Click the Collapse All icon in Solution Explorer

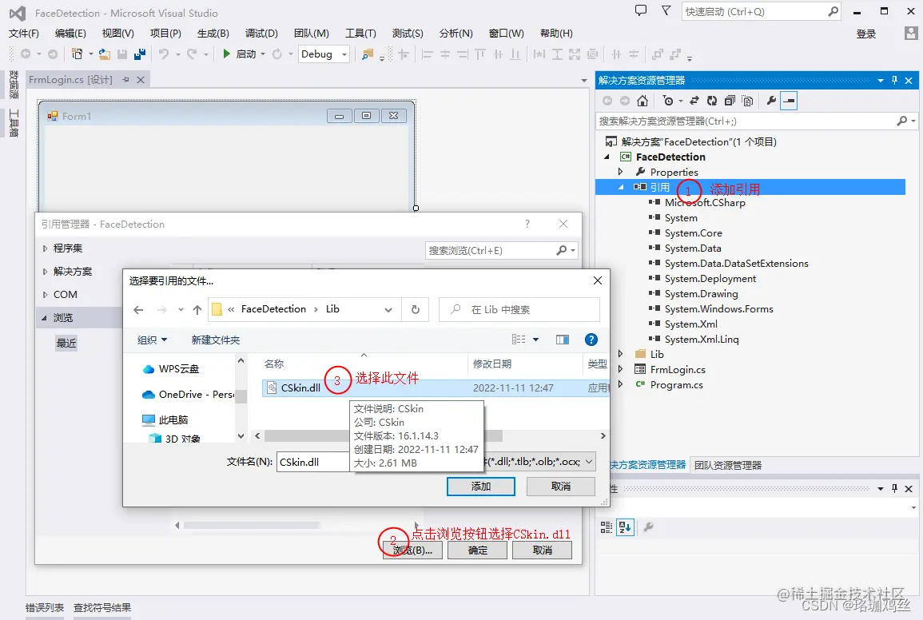coord(730,101)
